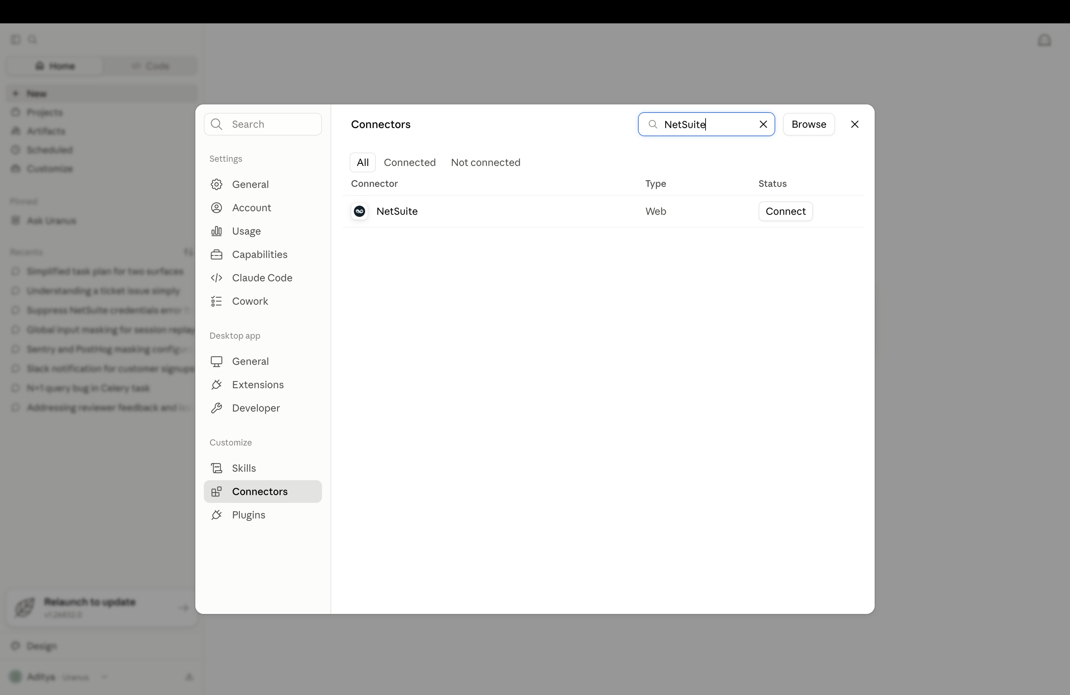Open the Account settings page
Viewport: 1070px width, 695px height.
click(263, 208)
